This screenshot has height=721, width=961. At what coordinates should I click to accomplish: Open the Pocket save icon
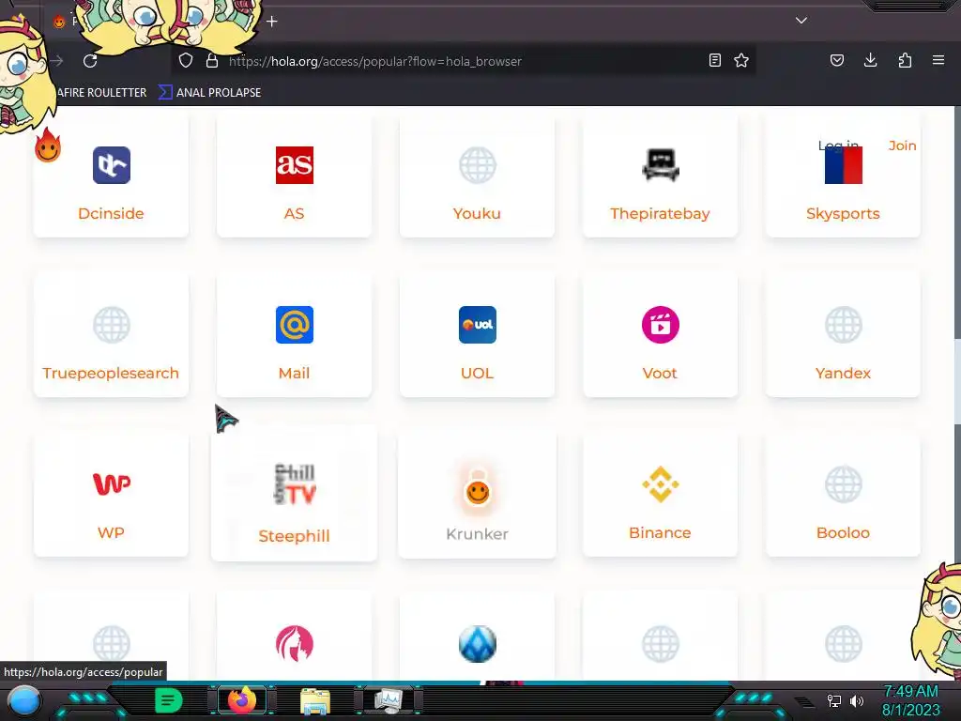pyautogui.click(x=836, y=60)
